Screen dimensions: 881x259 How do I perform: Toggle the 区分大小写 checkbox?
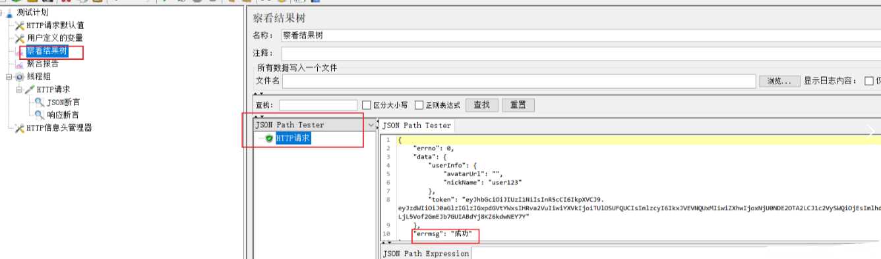367,105
